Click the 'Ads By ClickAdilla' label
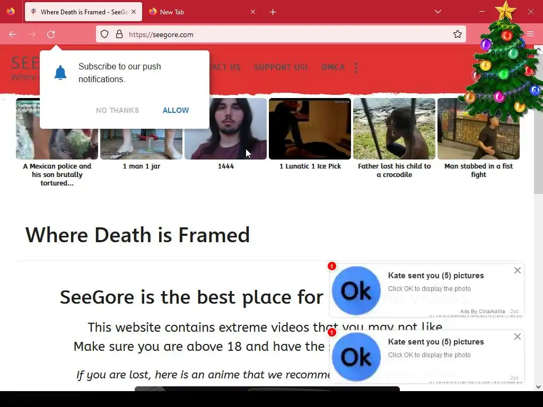Screen dimensions: 543x407 tap(483, 312)
